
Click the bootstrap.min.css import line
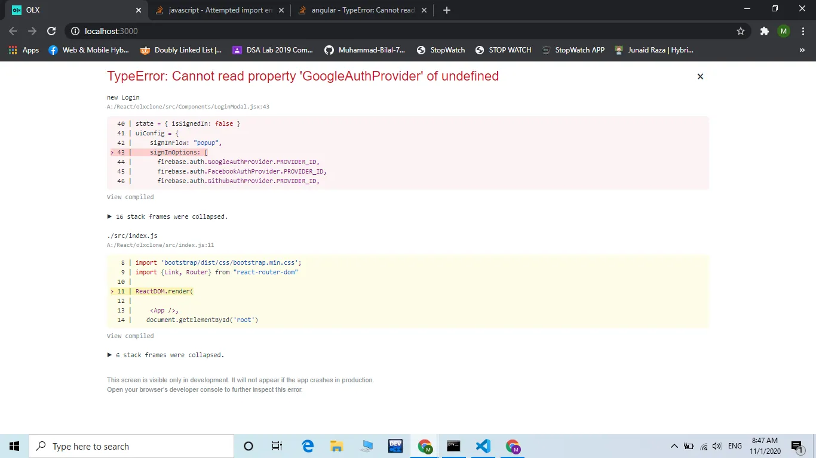(219, 262)
